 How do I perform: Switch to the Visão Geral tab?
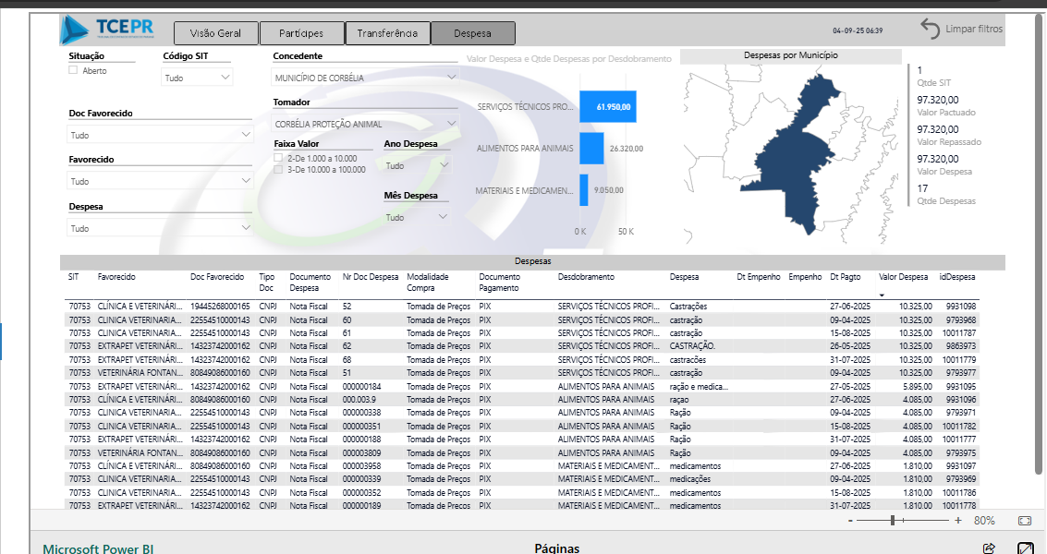215,33
